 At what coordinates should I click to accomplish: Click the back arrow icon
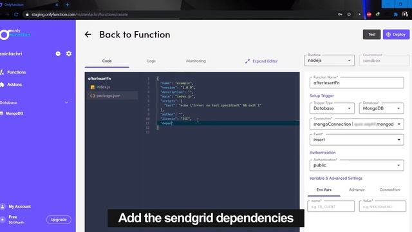[x=88, y=34]
